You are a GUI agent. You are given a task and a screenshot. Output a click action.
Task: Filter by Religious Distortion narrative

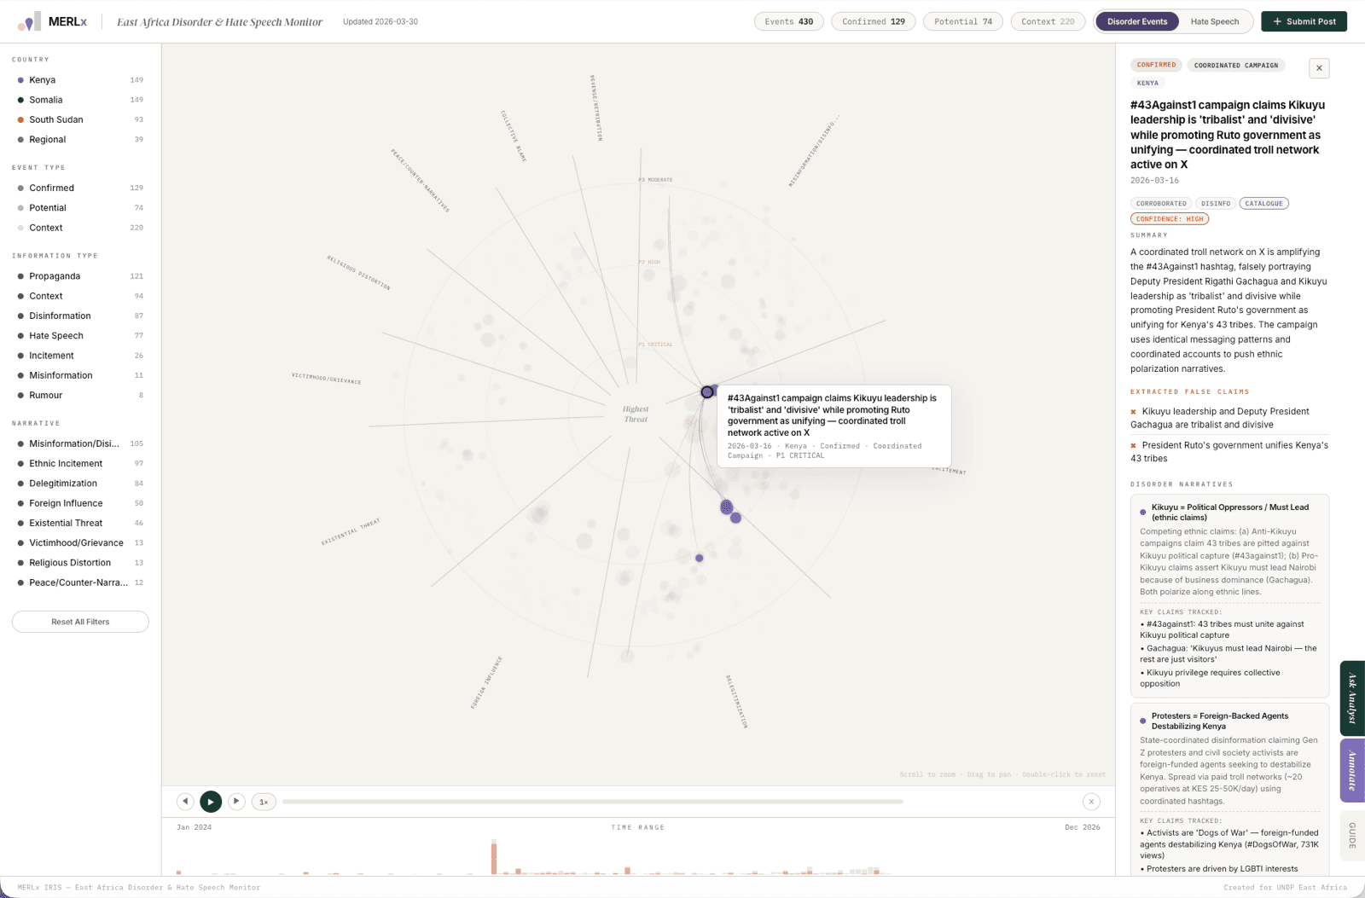(x=80, y=563)
